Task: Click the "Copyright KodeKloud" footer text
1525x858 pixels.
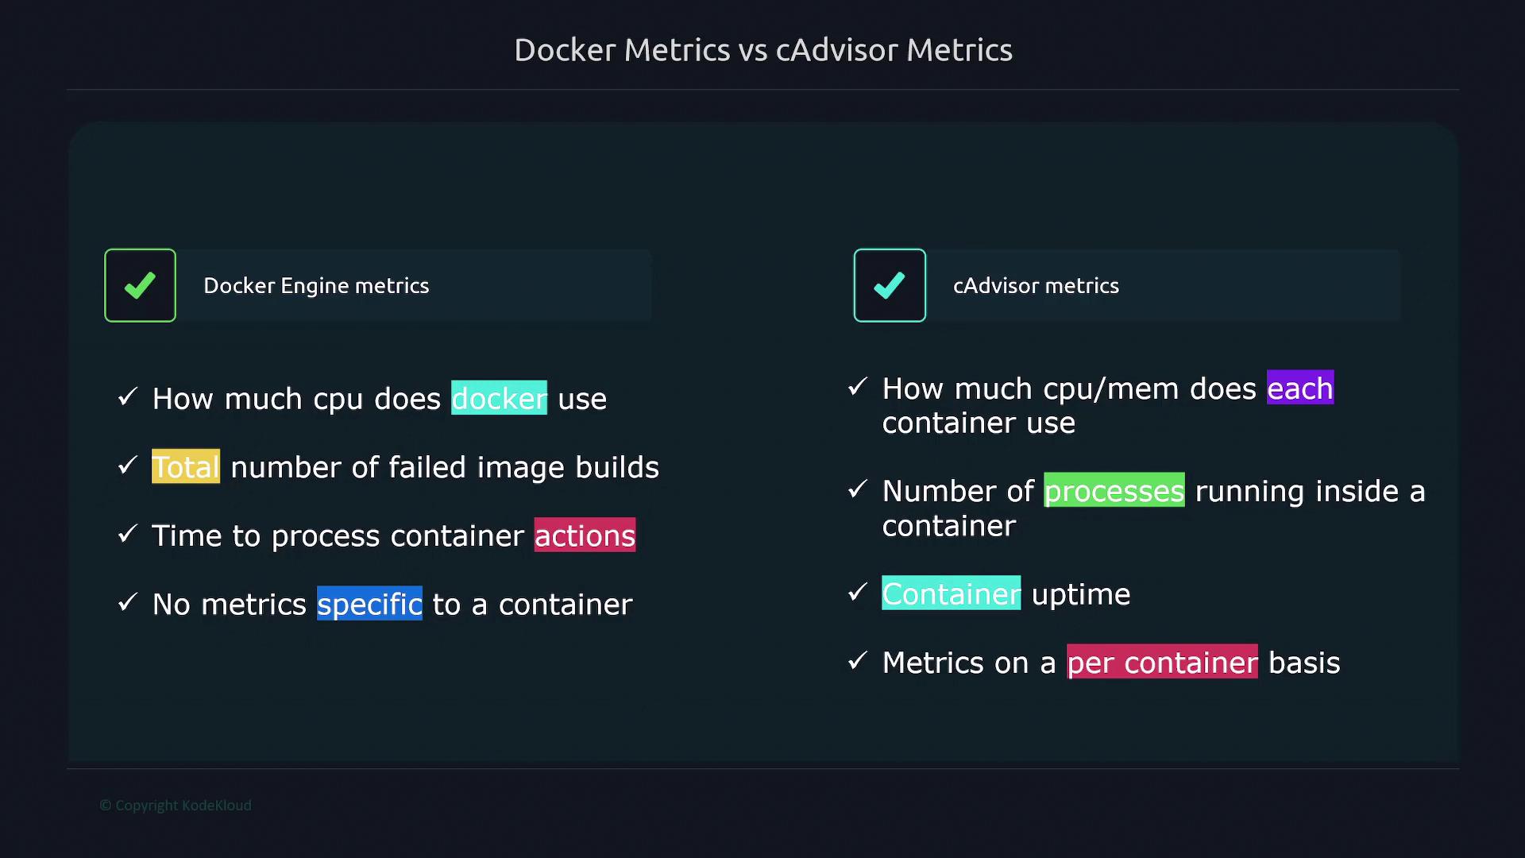Action: [x=176, y=806]
